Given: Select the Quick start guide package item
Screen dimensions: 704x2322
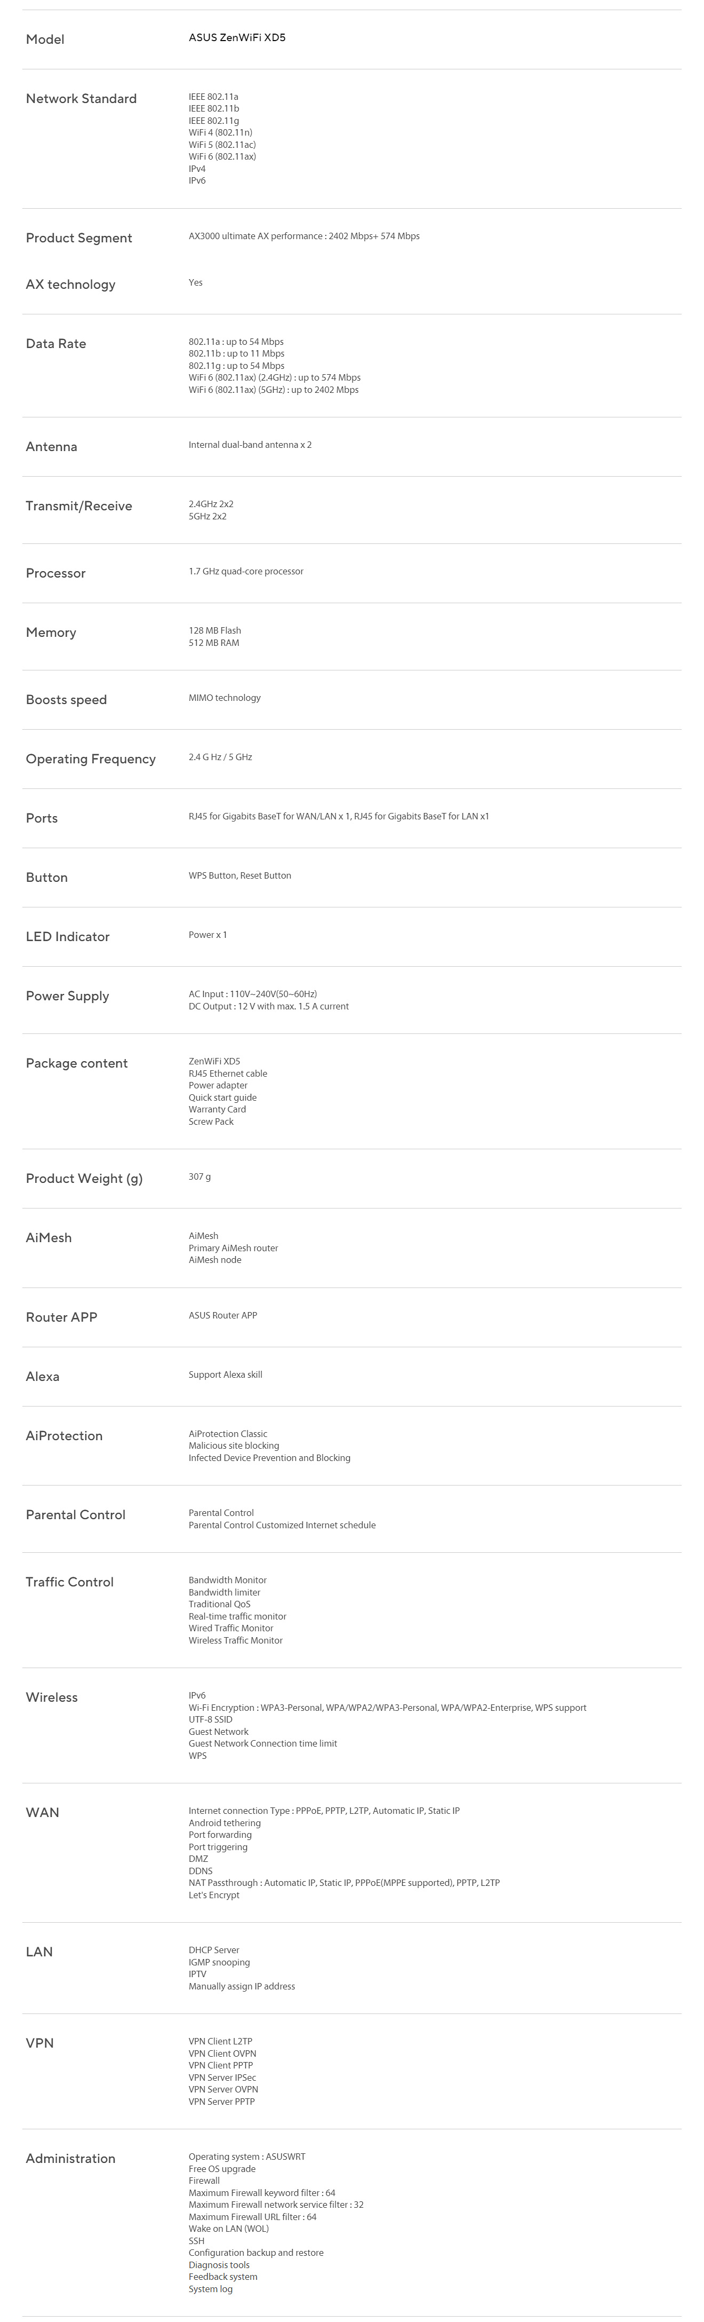Looking at the screenshot, I should pyautogui.click(x=222, y=1098).
